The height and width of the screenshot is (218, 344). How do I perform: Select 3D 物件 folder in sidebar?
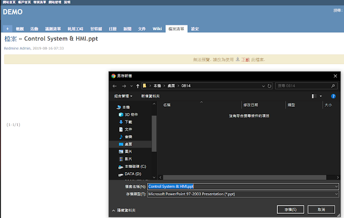click(x=128, y=115)
